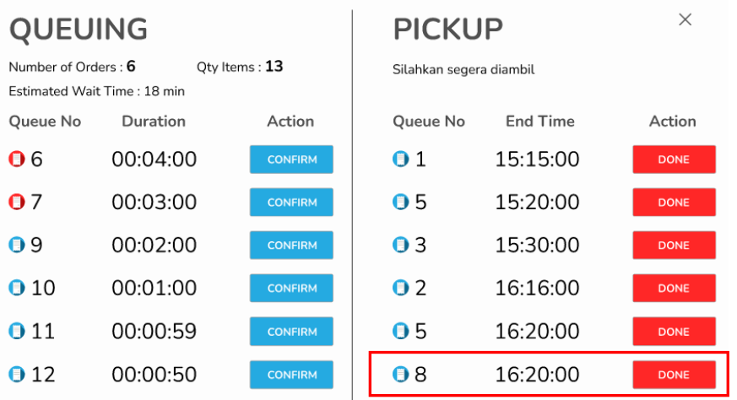
Task: Confirm queue number 6 order
Action: [x=291, y=159]
